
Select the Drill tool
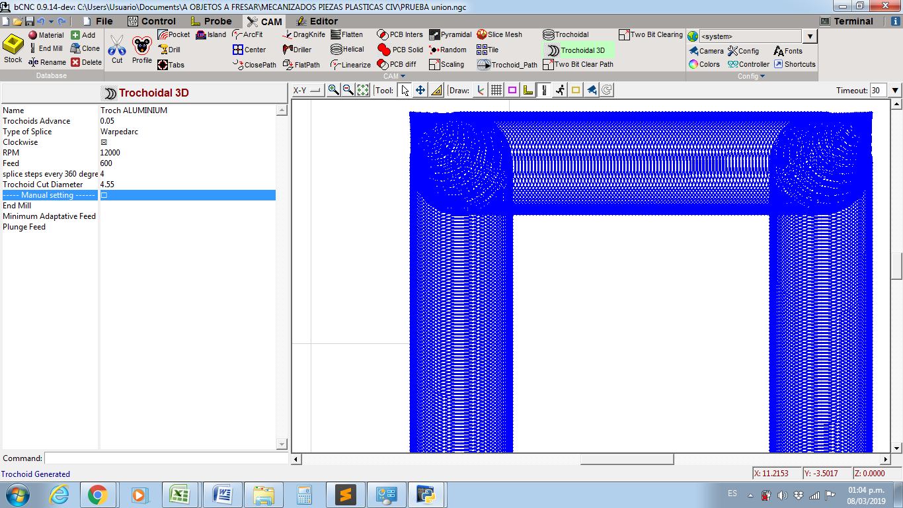click(169, 50)
